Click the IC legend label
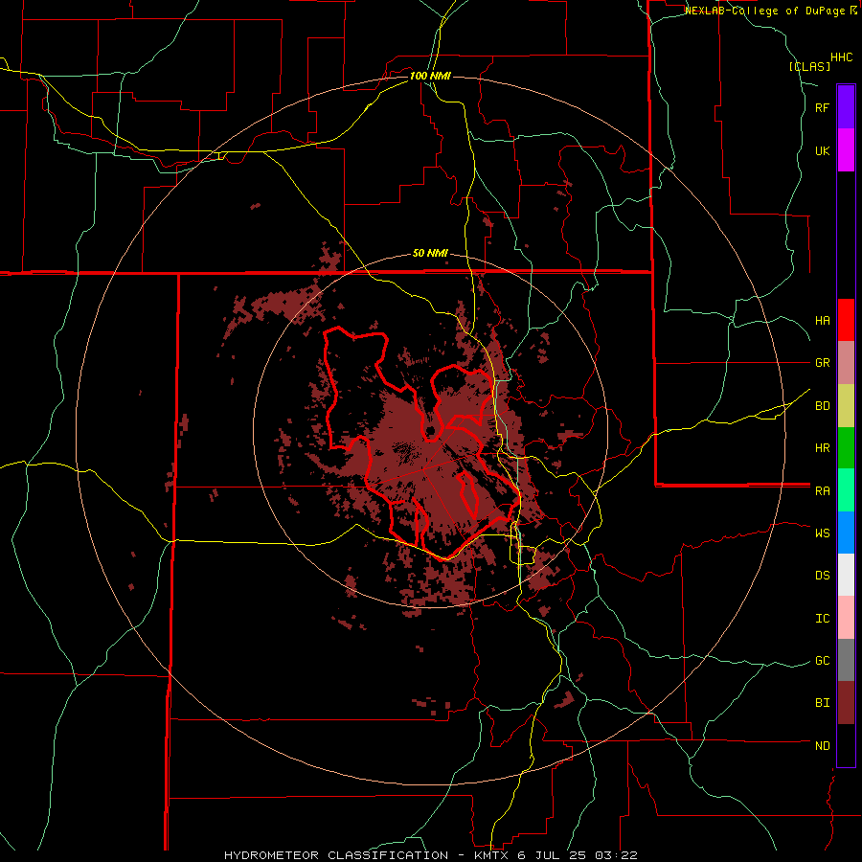Viewport: 862px width, 862px height. point(822,619)
